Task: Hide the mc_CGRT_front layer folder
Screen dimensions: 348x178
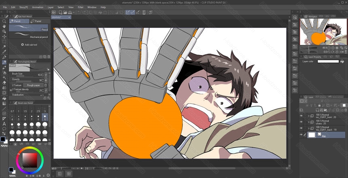Action: 301,116
